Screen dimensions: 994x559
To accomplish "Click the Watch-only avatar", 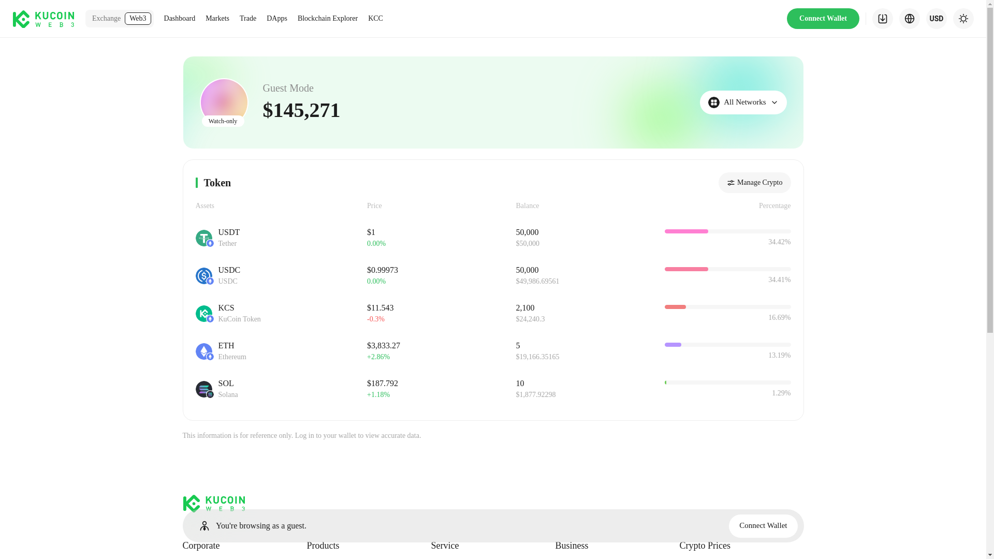I will coord(224,102).
